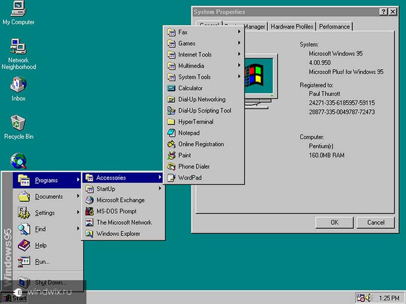The image size is (406, 304).
Task: Click the Phone Dialer icon
Action: [x=171, y=166]
